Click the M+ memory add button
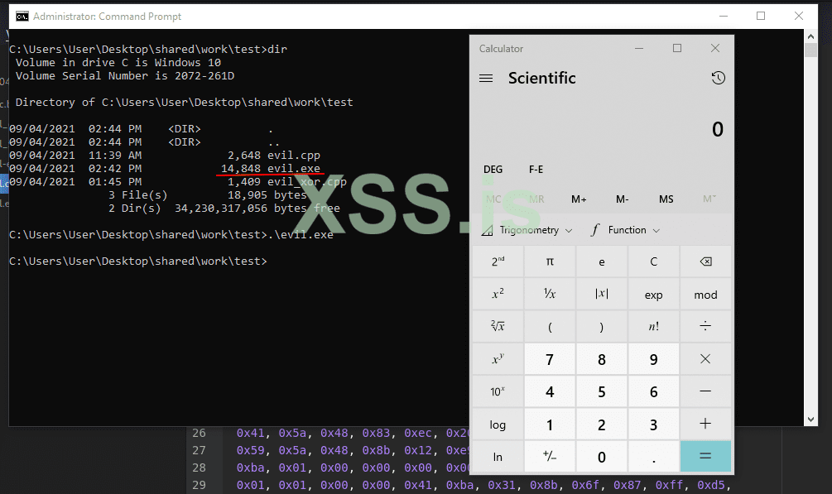The image size is (832, 494). (x=579, y=199)
